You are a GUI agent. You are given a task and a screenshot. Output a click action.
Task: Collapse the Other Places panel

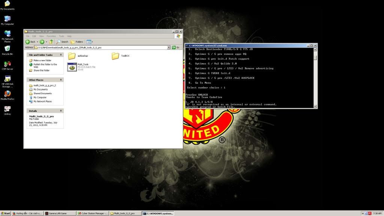pyautogui.click(x=61, y=80)
